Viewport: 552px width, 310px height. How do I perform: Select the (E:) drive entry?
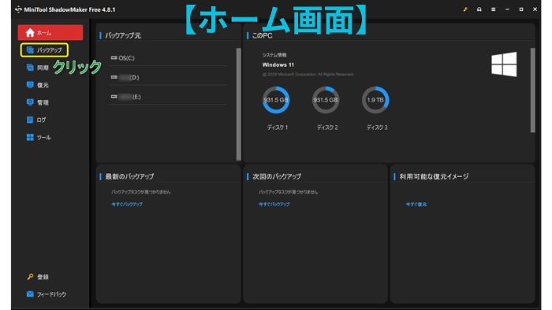coord(169,97)
